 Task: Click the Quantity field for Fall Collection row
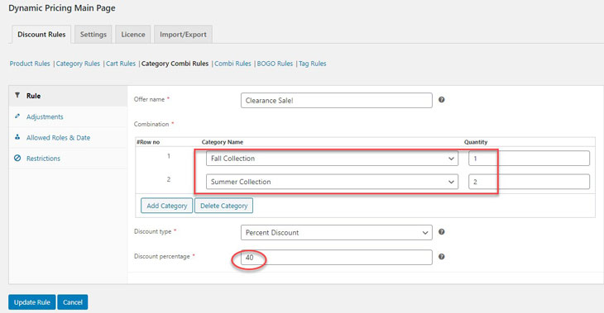(529, 159)
